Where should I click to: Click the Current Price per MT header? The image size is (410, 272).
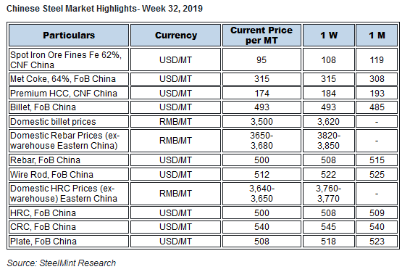[x=262, y=36]
